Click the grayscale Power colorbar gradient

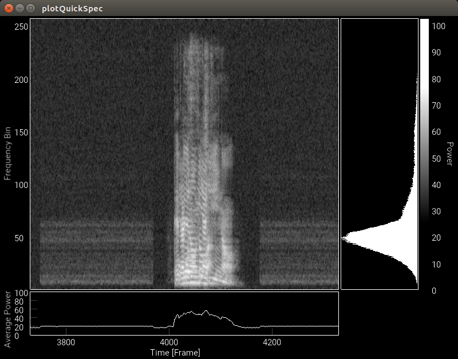coord(424,114)
